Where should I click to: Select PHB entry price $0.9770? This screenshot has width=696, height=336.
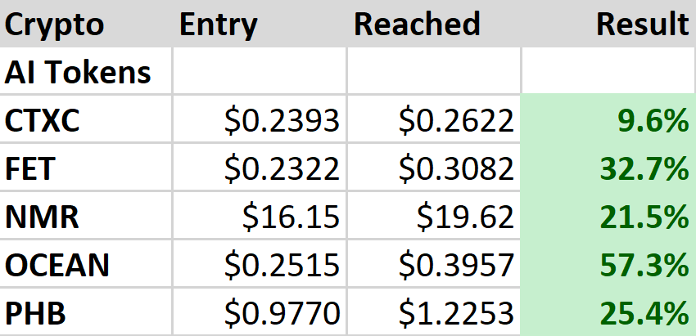coord(282,312)
